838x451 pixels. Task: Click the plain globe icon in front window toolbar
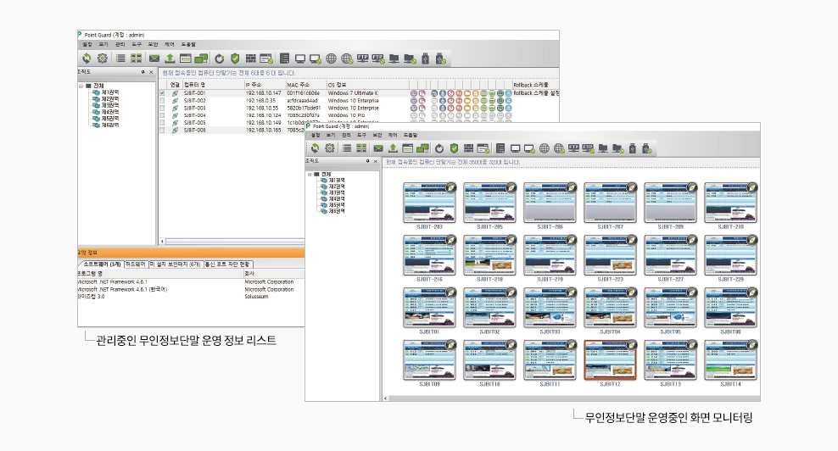point(542,148)
